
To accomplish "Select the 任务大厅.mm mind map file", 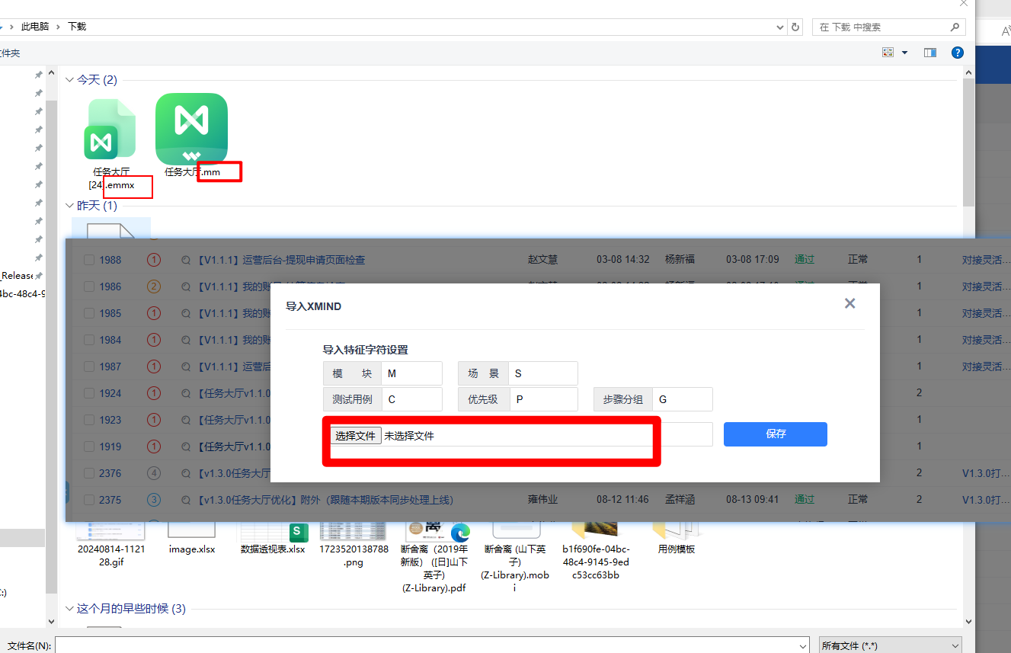I will point(191,130).
